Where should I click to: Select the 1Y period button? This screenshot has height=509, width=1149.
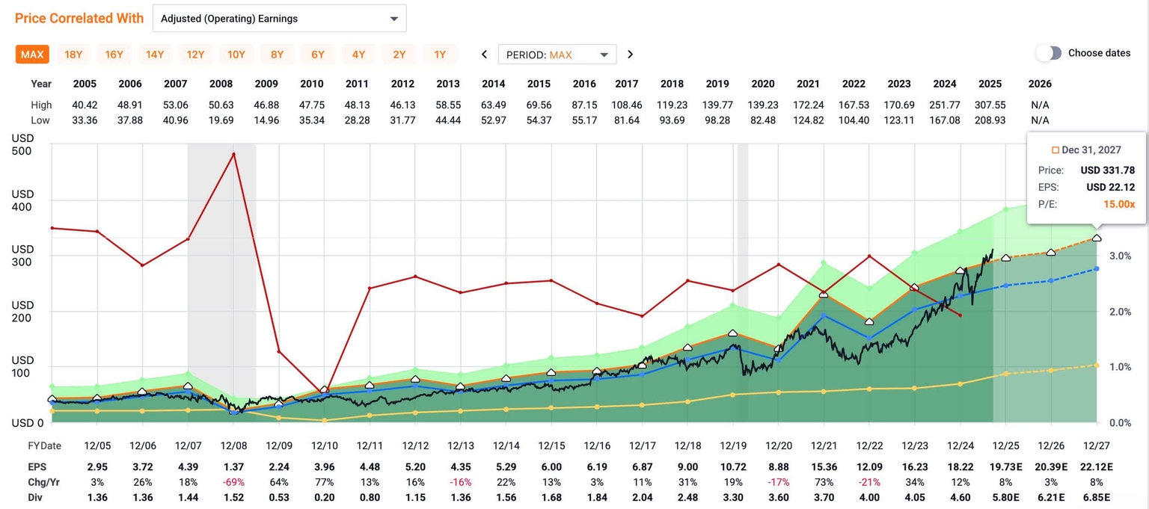point(441,54)
